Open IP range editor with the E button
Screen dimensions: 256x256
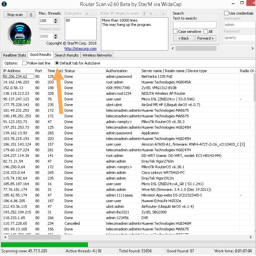click(x=144, y=14)
